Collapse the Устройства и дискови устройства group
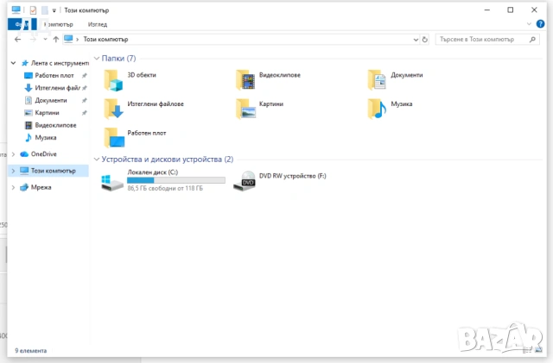This screenshot has width=553, height=363. [x=96, y=160]
